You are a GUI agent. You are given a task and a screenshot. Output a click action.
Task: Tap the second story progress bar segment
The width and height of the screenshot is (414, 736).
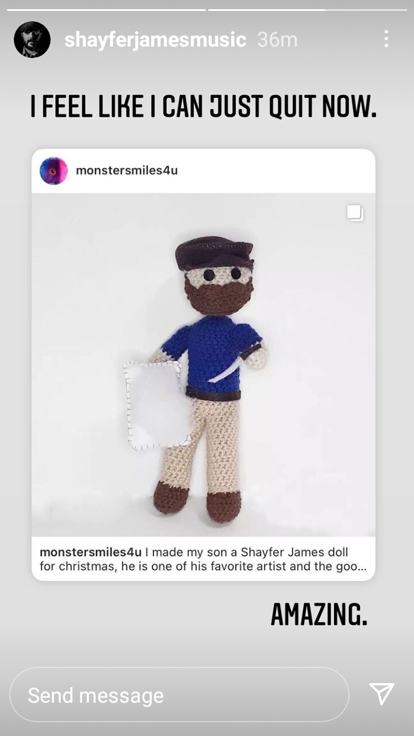tap(266, 10)
